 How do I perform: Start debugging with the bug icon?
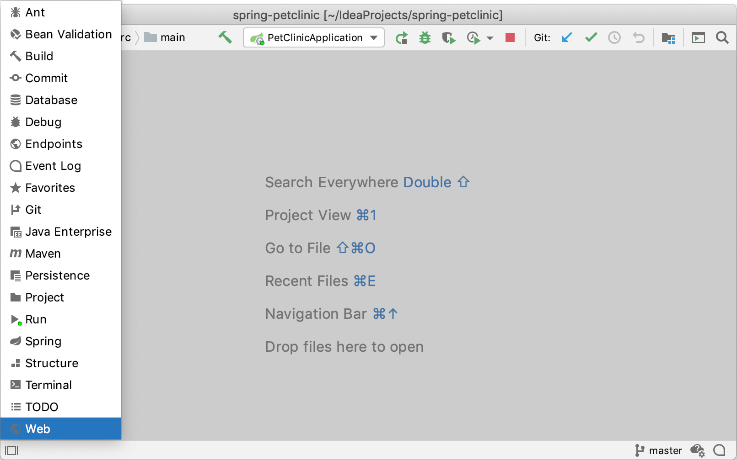425,37
